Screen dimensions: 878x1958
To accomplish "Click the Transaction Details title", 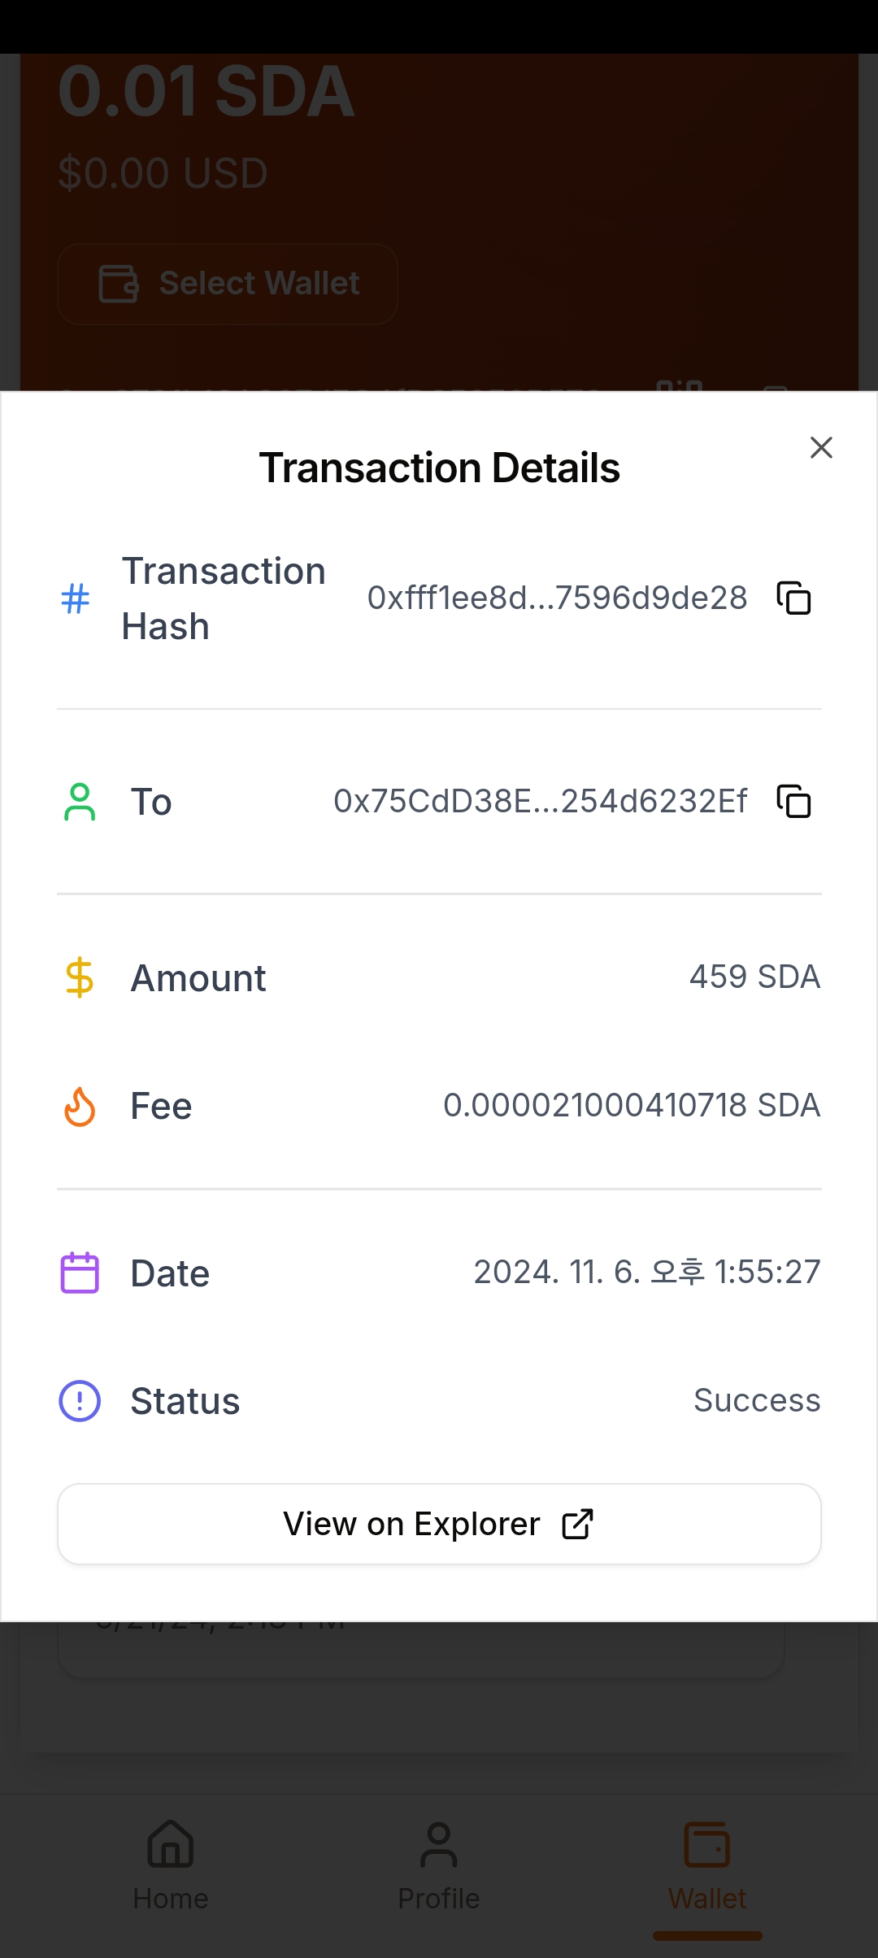I will click(439, 468).
